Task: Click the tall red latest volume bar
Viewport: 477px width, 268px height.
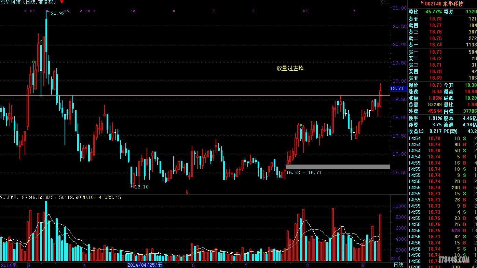Action: tap(380, 238)
